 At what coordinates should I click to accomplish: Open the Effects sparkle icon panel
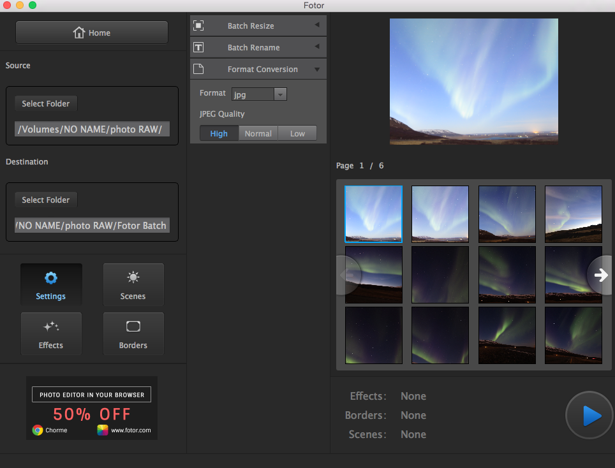click(x=51, y=334)
